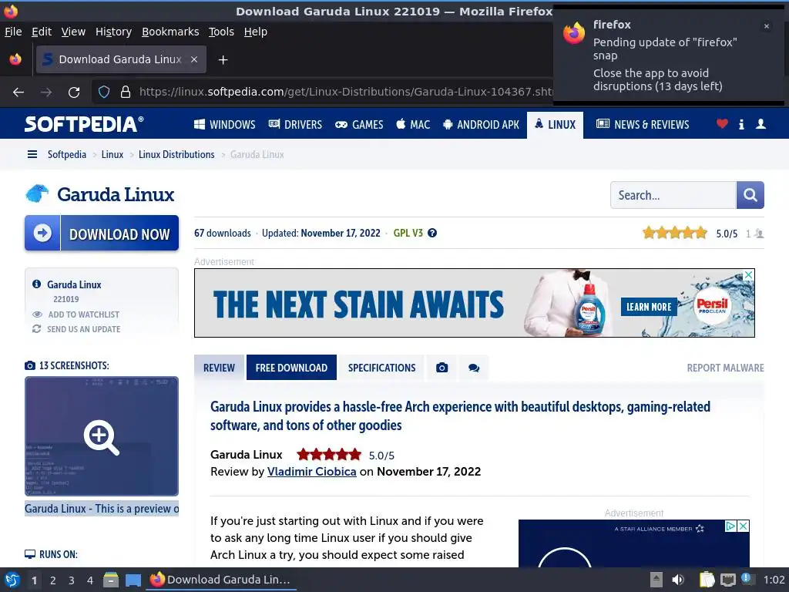Open the Edit menu

click(42, 32)
